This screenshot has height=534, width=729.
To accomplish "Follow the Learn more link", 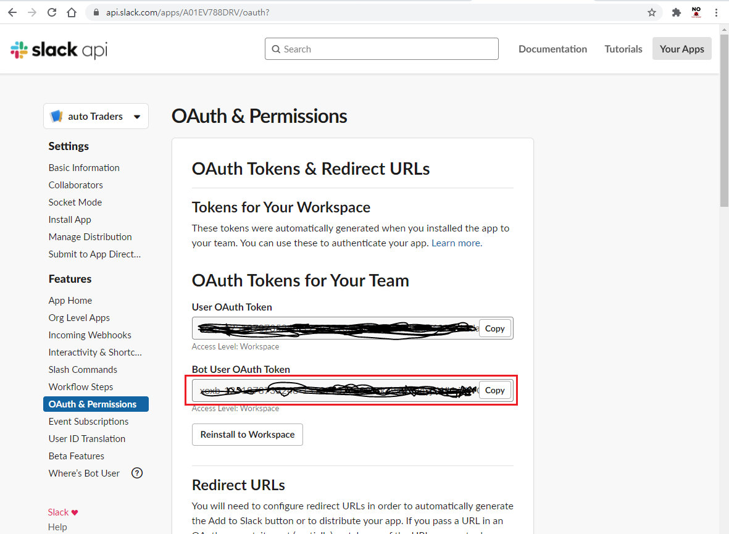I will click(457, 243).
